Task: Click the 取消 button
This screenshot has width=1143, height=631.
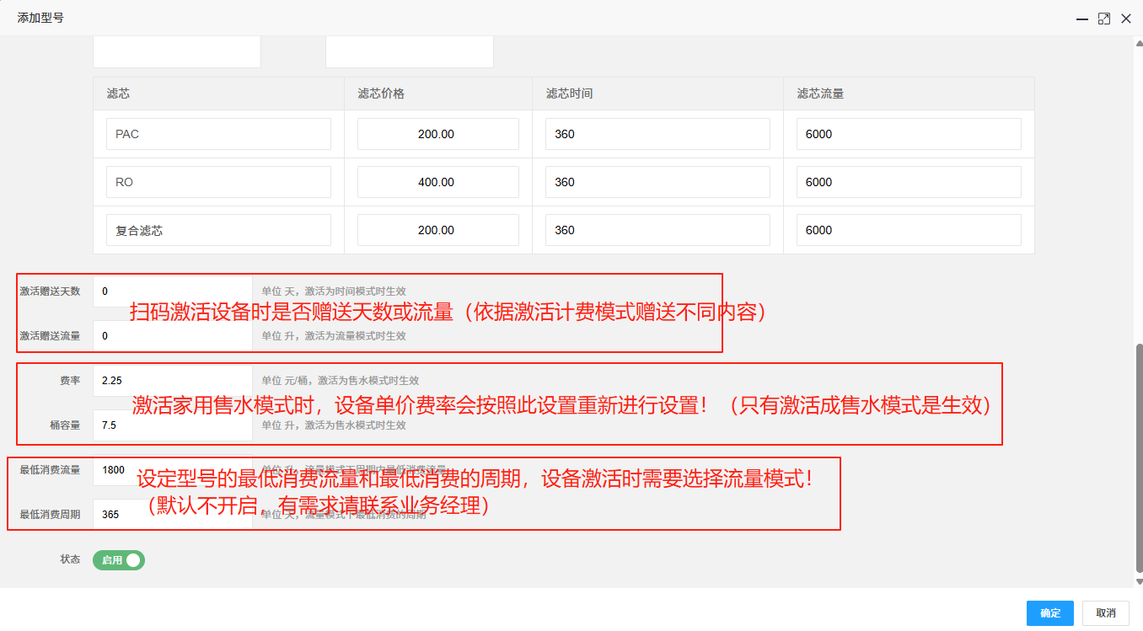Action: pos(1106,613)
